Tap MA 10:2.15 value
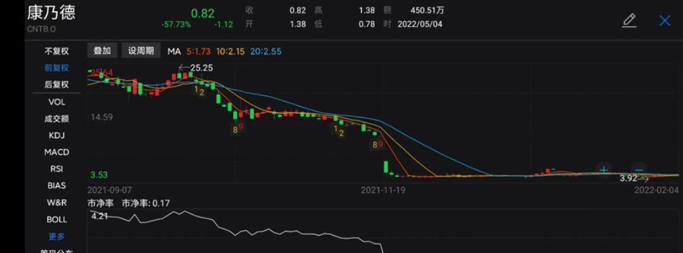The width and height of the screenshot is (683, 253). pos(230,52)
